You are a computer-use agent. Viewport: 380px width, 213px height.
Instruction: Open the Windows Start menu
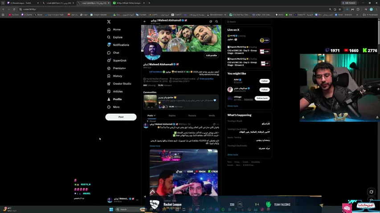tap(111, 209)
